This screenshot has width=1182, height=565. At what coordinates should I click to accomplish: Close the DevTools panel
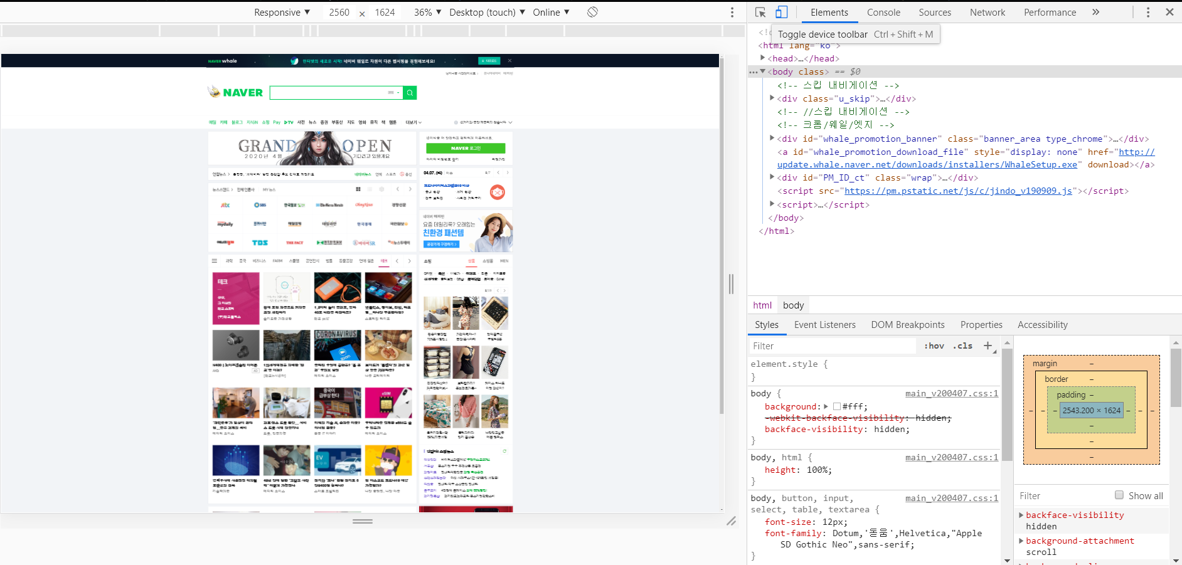(x=1169, y=12)
